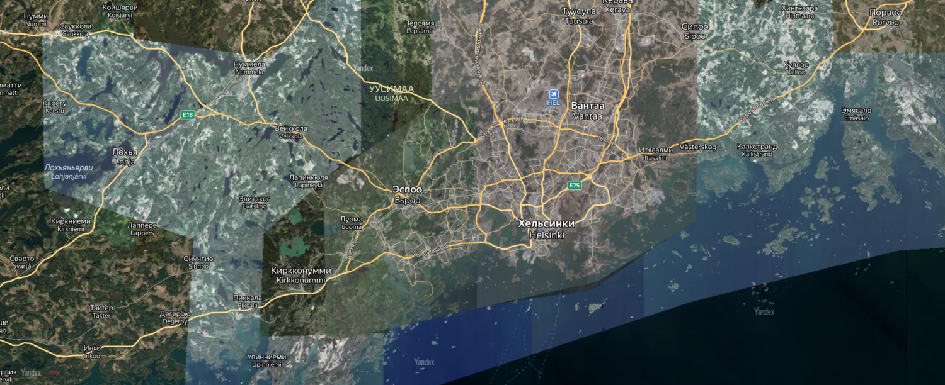Click the Lapinkylä place label

(309, 182)
